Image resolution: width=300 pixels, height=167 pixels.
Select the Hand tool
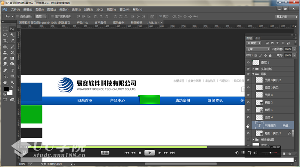pos(5,82)
